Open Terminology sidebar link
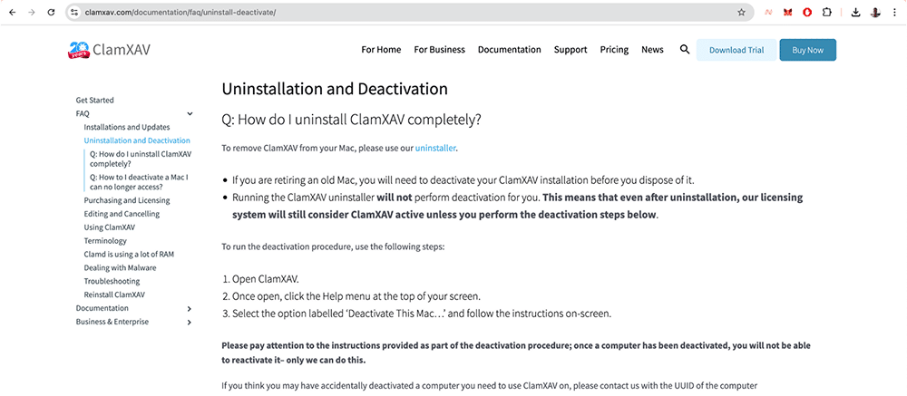 click(x=105, y=240)
